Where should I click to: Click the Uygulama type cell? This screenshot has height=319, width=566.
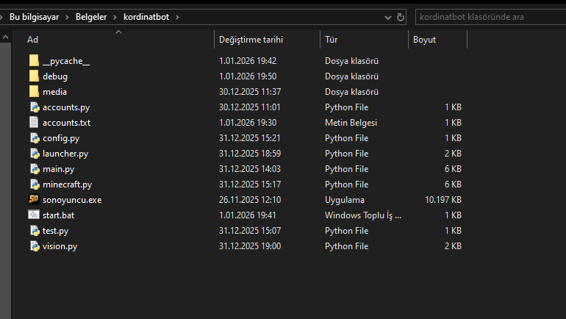tap(345, 200)
